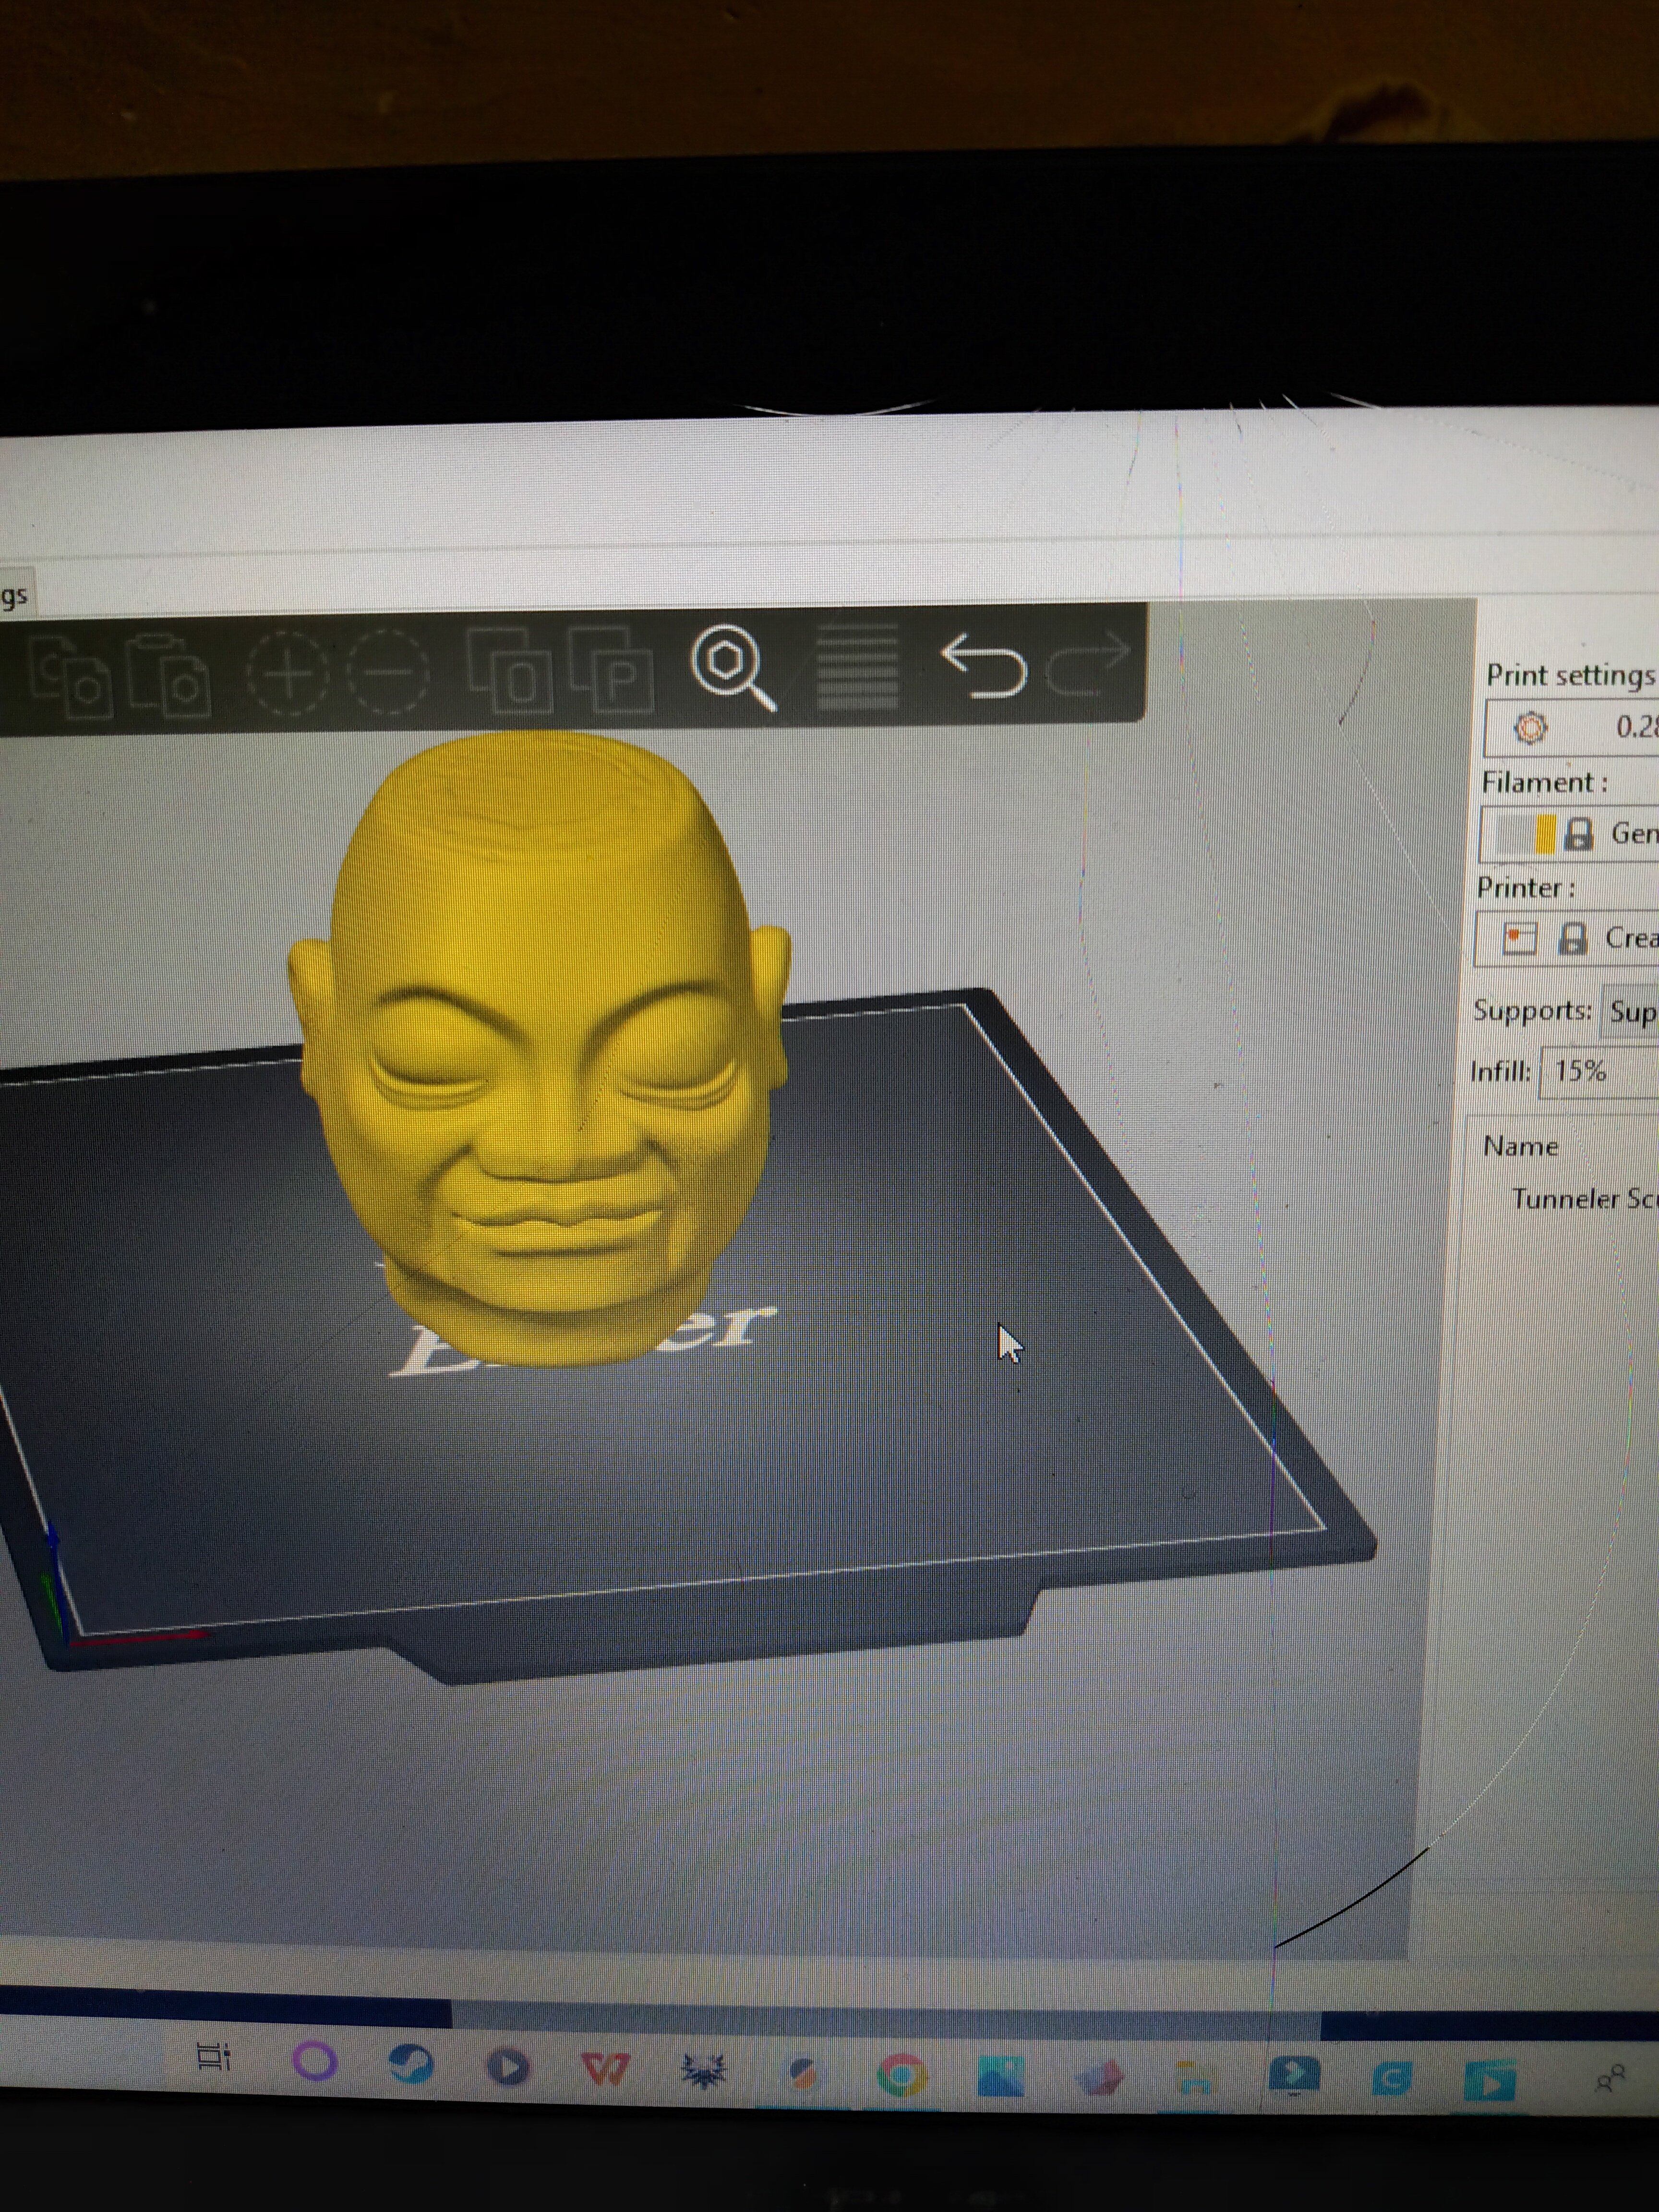Click the Remove instance minus icon
1659x2212 pixels.
389,671
